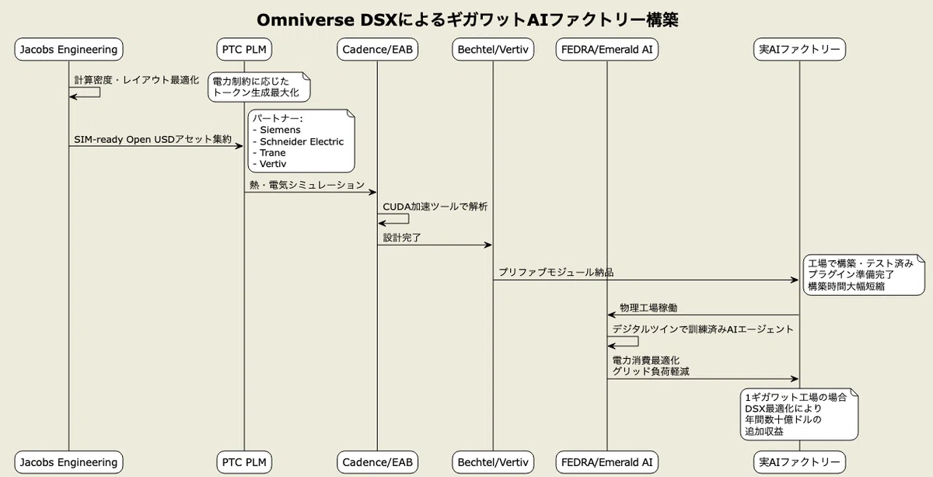Select the top 実AIファクトリー participant box

click(799, 50)
